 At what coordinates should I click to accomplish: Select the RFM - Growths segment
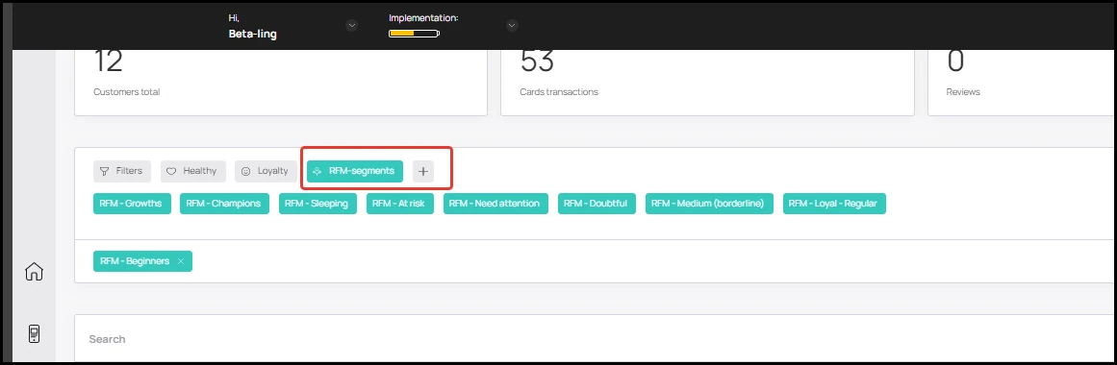132,204
